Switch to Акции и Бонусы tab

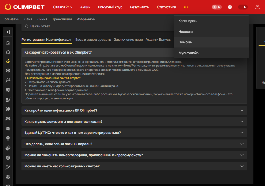pyautogui.click(x=158, y=40)
